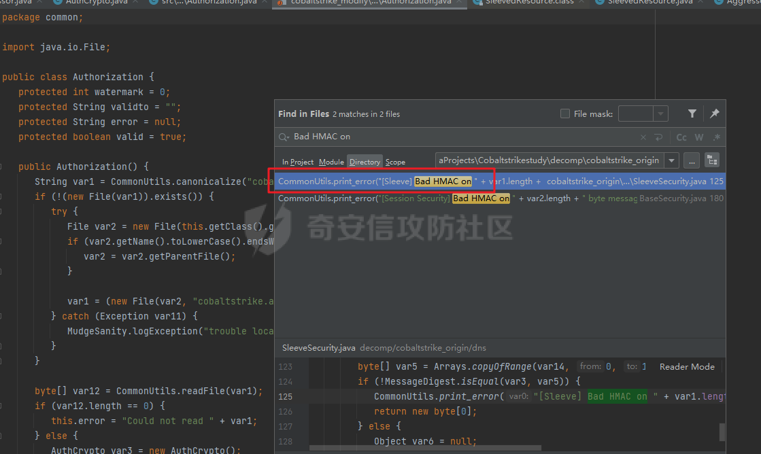This screenshot has height=454, width=761.
Task: Click the 'decomp/cobaltstrike_origin/dns' path text
Action: (x=423, y=348)
